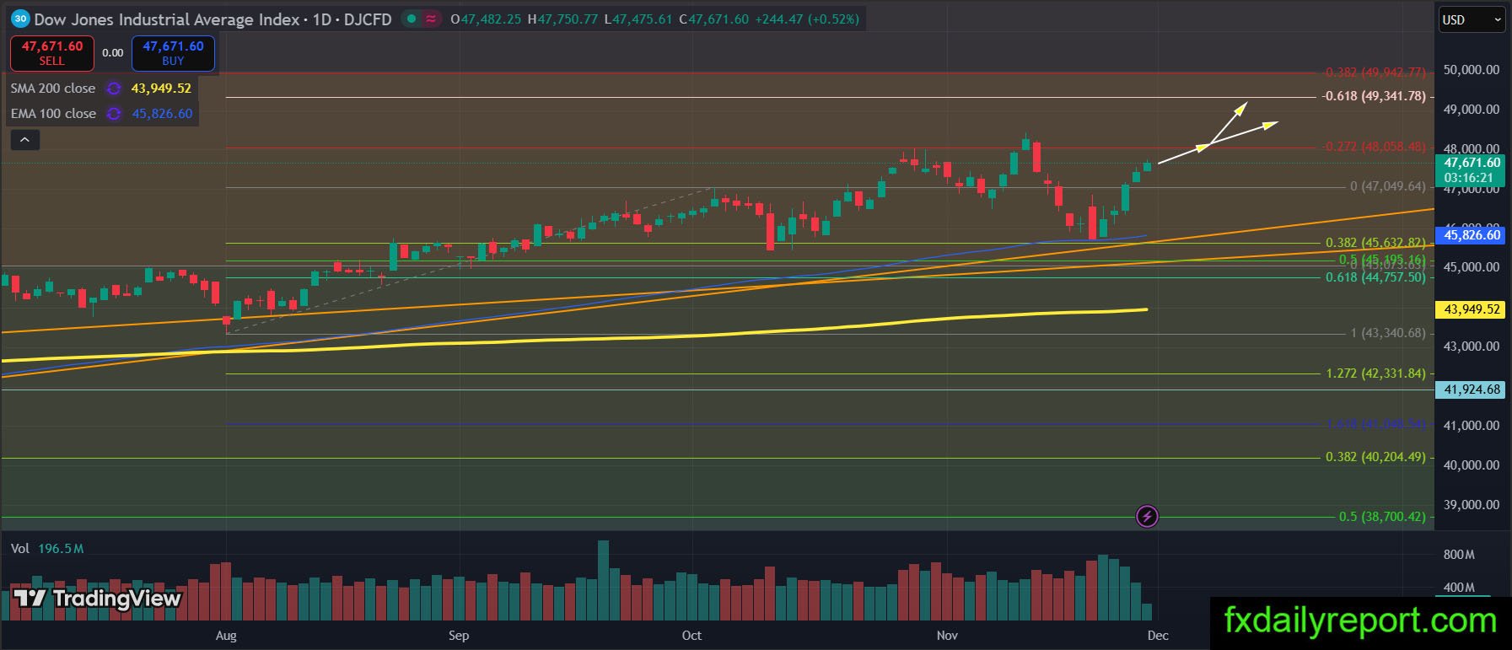Click the Aug label on time axis
This screenshot has height=650, width=1512.
226,636
